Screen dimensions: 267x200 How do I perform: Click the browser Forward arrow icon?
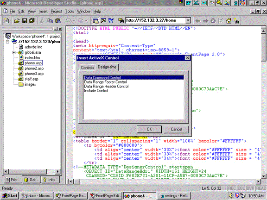click(205, 21)
